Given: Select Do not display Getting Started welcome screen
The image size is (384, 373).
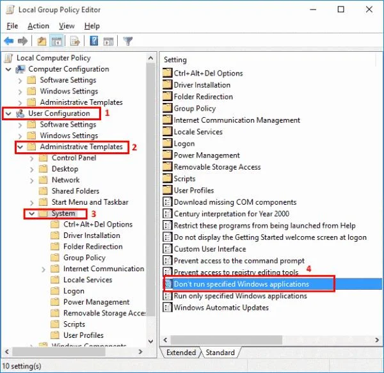Looking at the screenshot, I should 270,237.
